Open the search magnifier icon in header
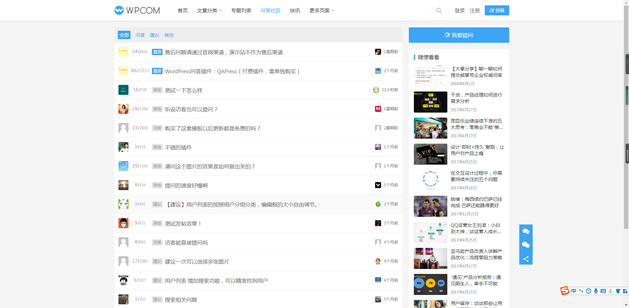This screenshot has height=308, width=629. point(439,11)
